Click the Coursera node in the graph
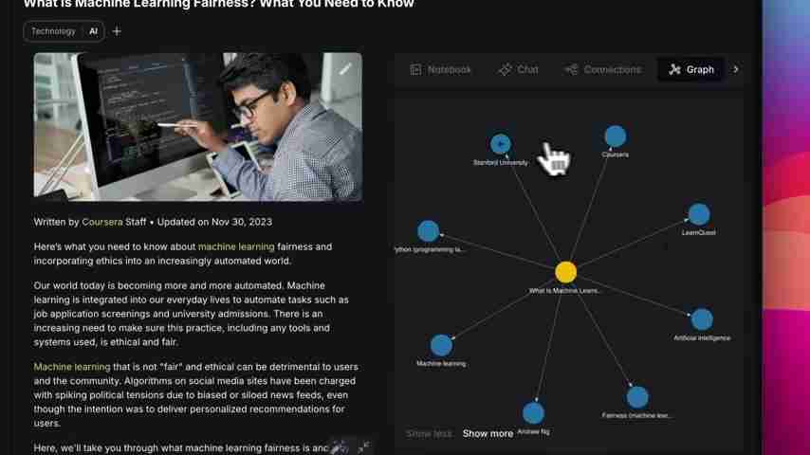Image resolution: width=810 pixels, height=455 pixels. (x=616, y=136)
